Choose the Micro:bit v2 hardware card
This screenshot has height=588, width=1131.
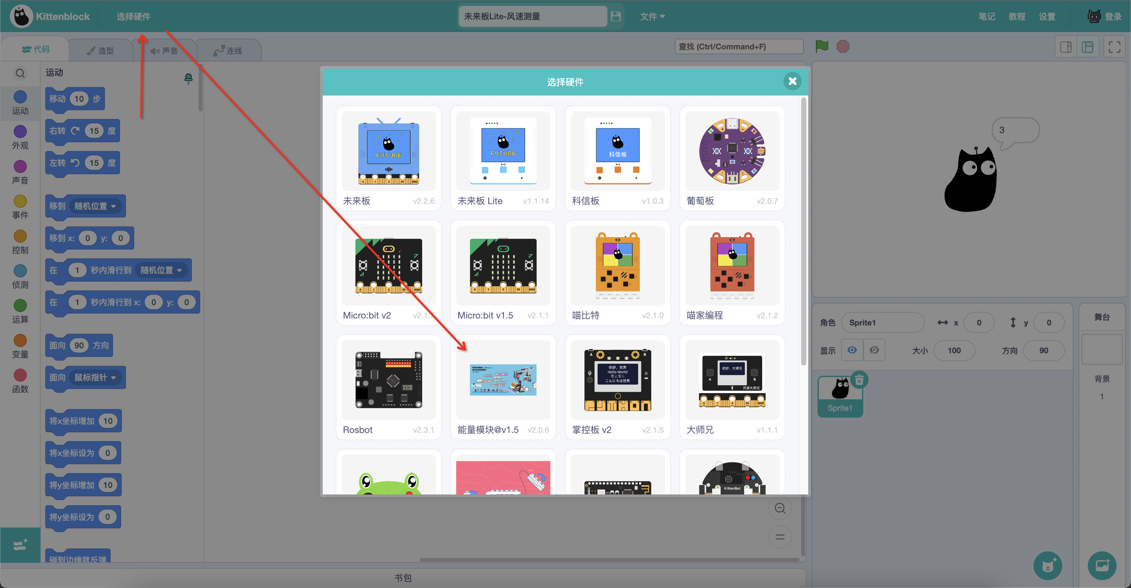(x=388, y=272)
